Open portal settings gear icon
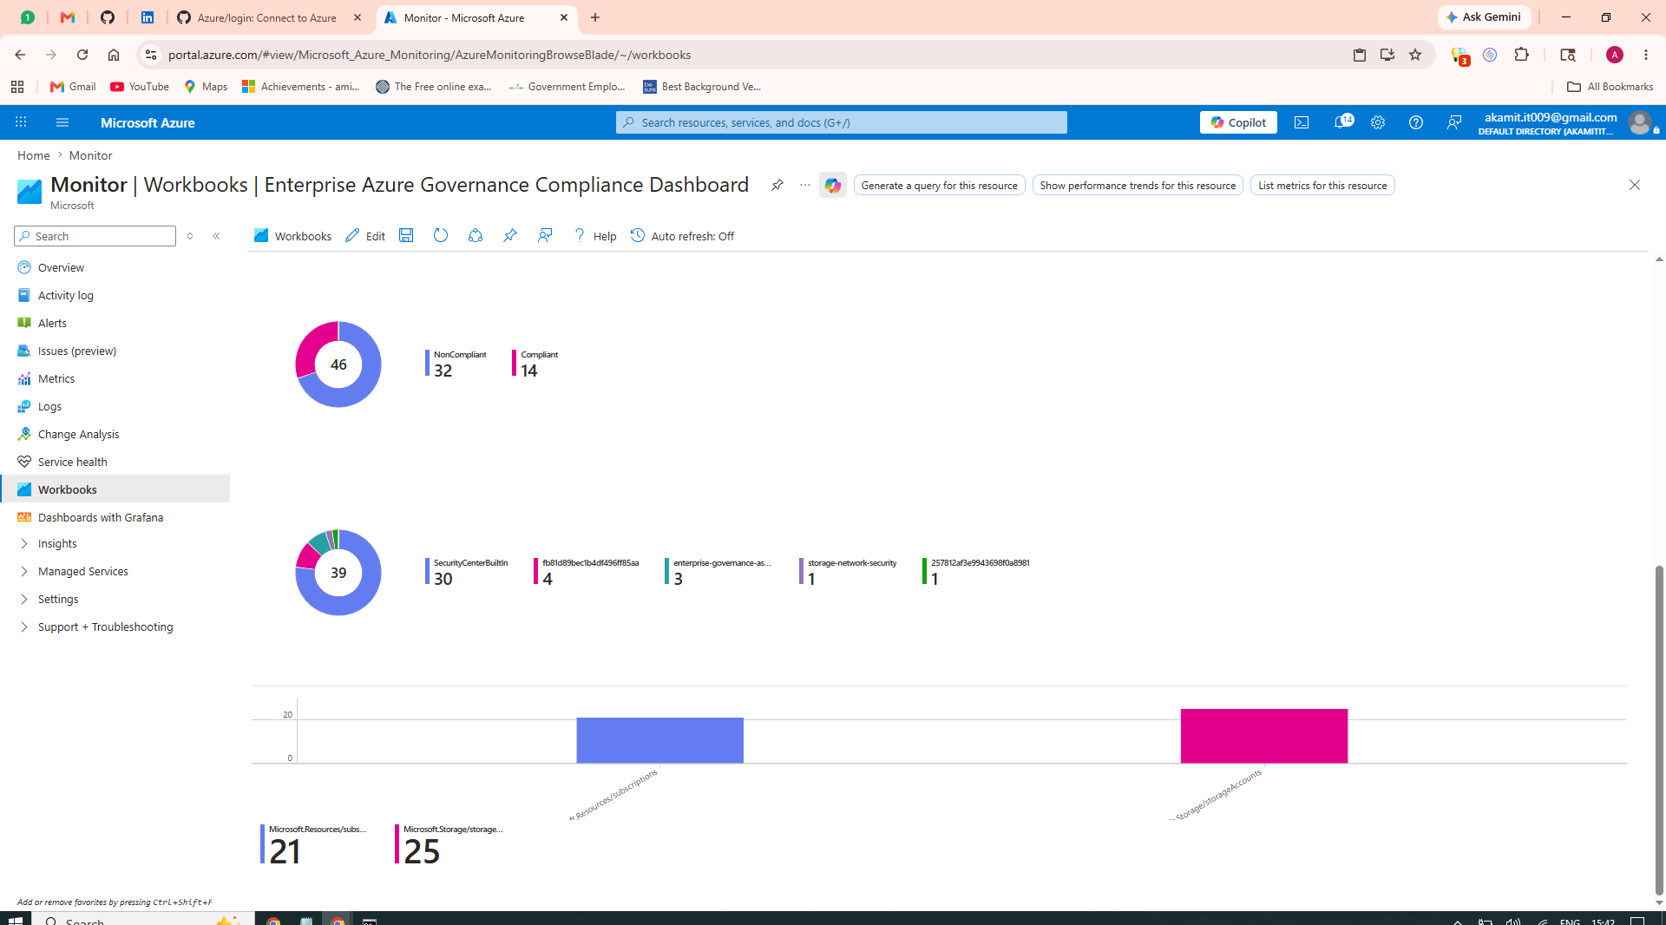The width and height of the screenshot is (1666, 925). pyautogui.click(x=1378, y=122)
